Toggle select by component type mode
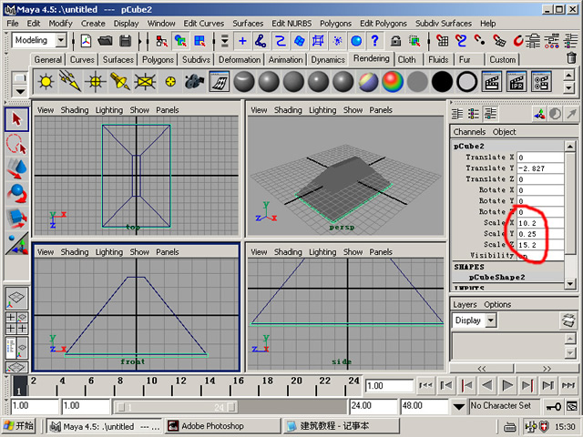The width and height of the screenshot is (583, 437). (x=199, y=40)
